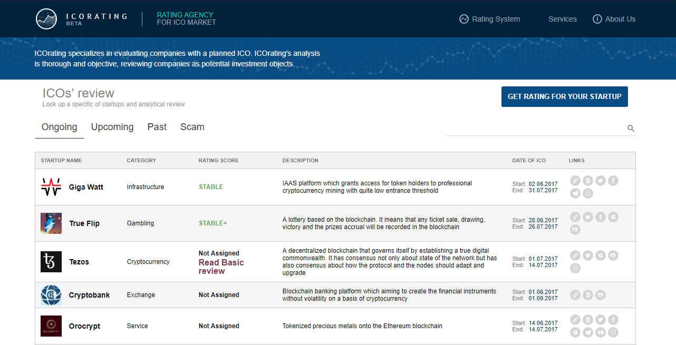Click the Read Basic review link
This screenshot has height=345, width=676.
pos(221,267)
